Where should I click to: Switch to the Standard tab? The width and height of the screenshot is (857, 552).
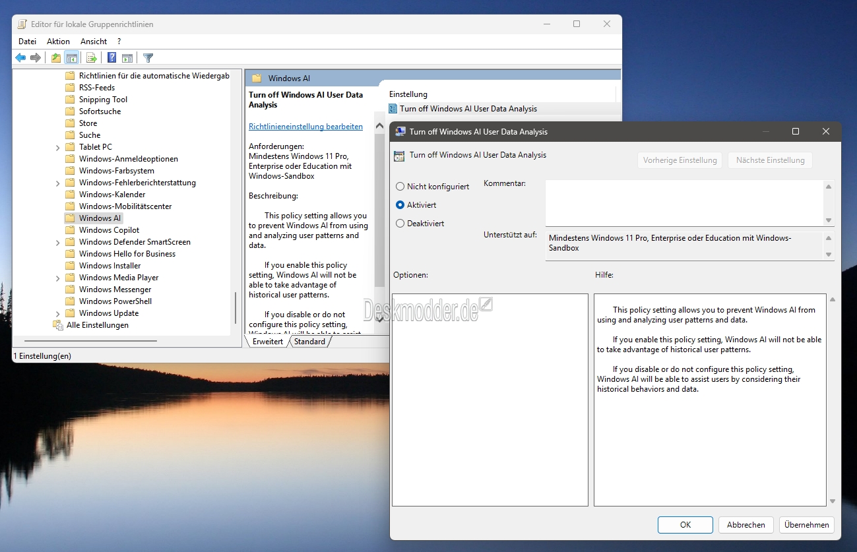tap(309, 342)
